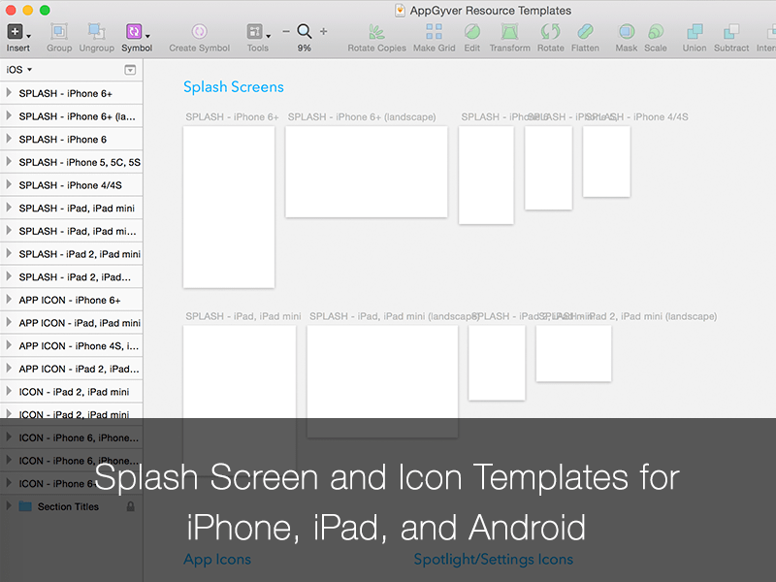776x582 pixels.
Task: Expand SPLASH - iPhone 5, 5C, 5S artboard
Action: pos(9,161)
